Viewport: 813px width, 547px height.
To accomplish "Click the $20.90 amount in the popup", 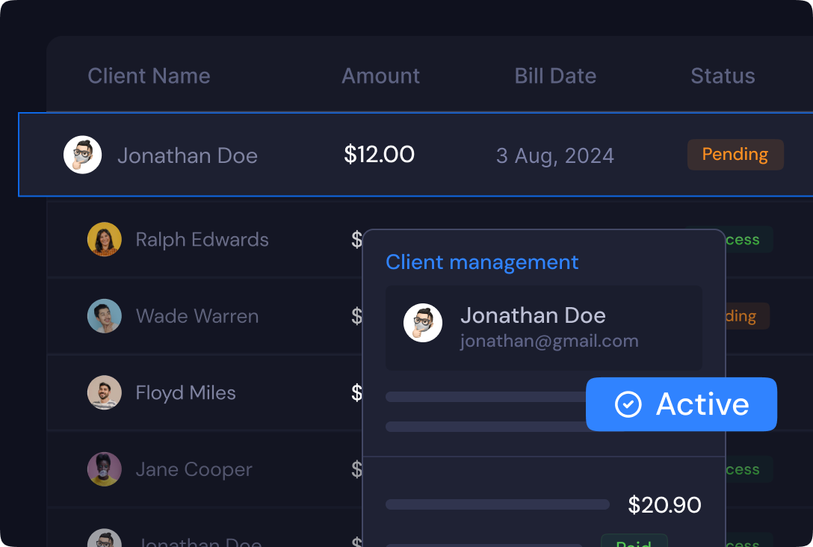I will click(664, 505).
